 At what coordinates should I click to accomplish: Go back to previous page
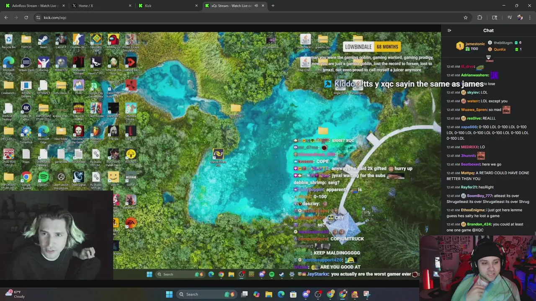[x=6, y=18]
